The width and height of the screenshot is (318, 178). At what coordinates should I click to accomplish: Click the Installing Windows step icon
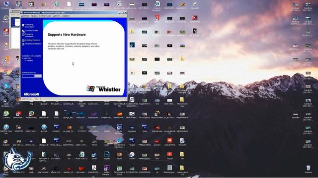(x=23, y=40)
